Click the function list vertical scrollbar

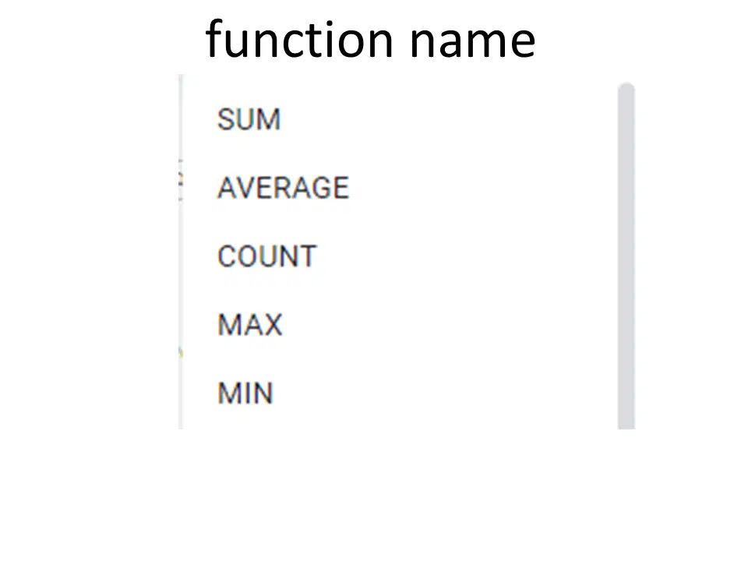click(626, 256)
